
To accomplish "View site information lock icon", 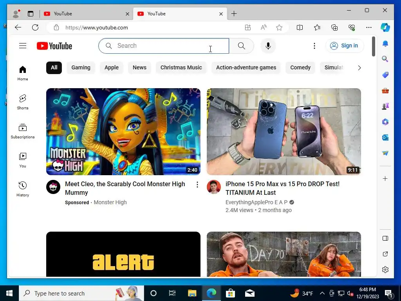I will click(x=56, y=27).
